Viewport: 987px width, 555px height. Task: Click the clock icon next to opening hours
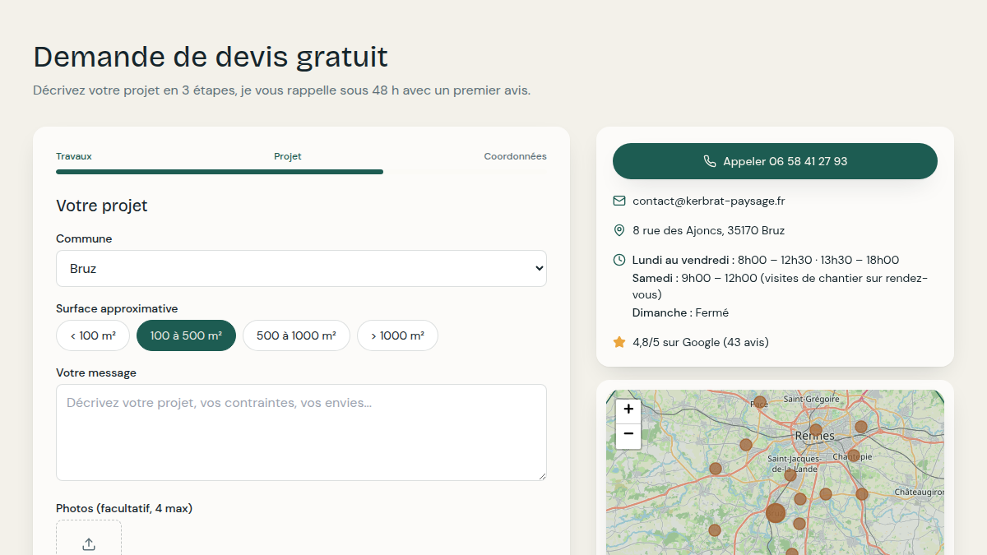click(619, 260)
